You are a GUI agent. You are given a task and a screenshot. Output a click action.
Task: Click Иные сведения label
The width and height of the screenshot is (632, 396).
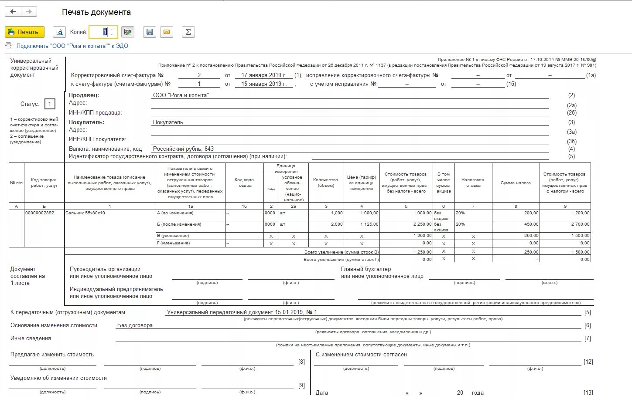click(x=31, y=338)
